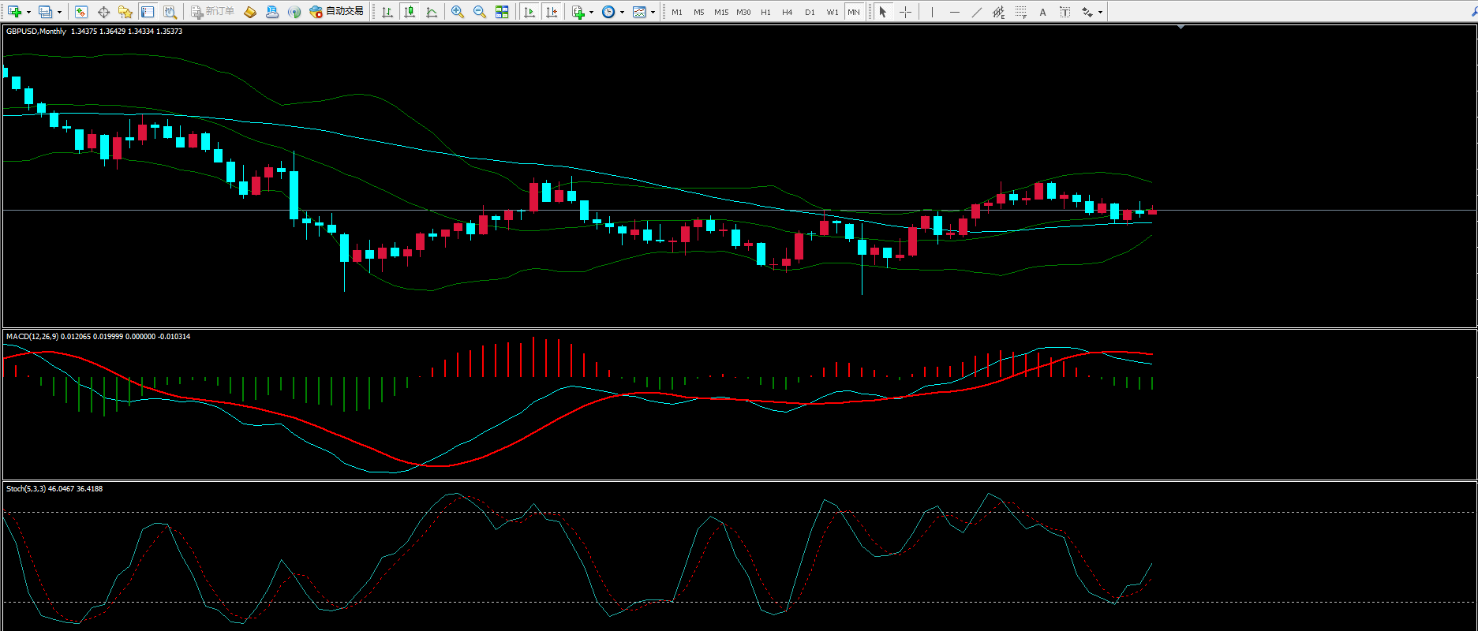The image size is (1478, 631).
Task: Expand the chart templates dropdown arrow
Action: (x=653, y=12)
